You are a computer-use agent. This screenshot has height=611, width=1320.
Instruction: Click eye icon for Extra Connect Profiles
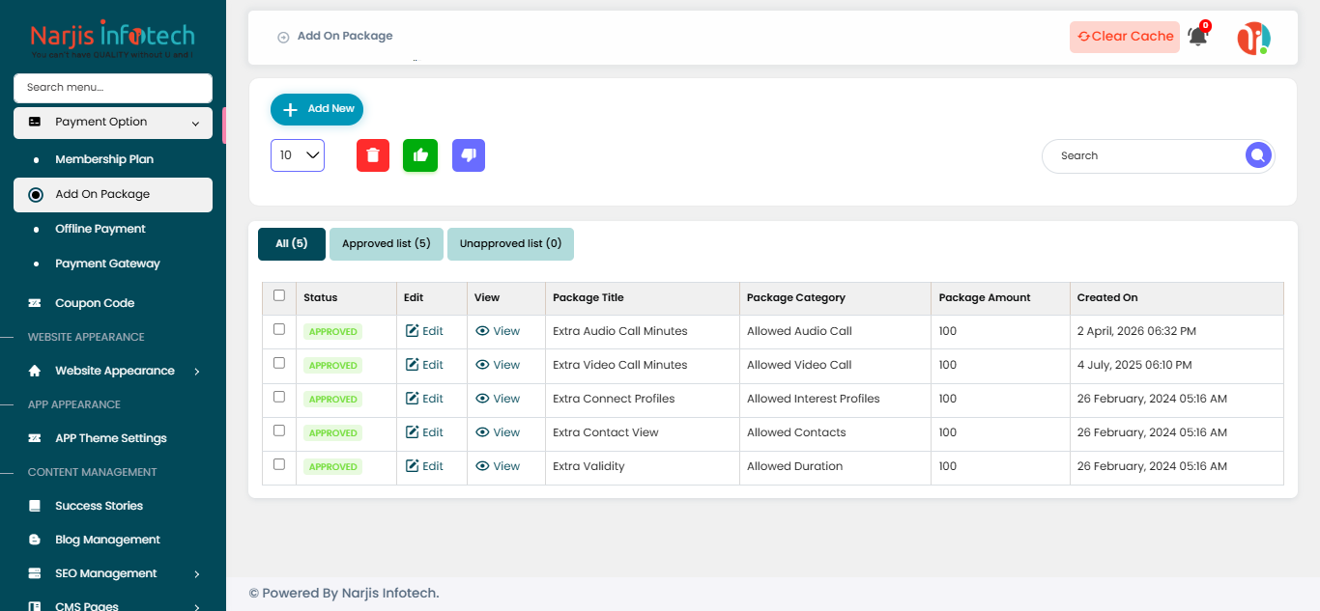point(482,399)
